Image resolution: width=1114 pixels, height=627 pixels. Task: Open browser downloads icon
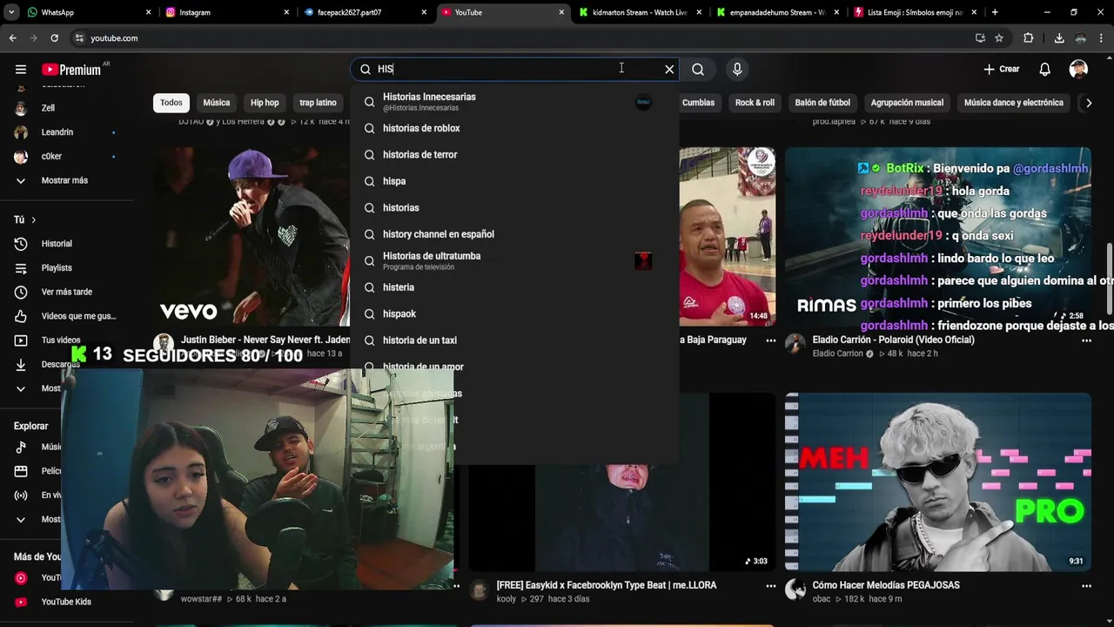point(1059,38)
